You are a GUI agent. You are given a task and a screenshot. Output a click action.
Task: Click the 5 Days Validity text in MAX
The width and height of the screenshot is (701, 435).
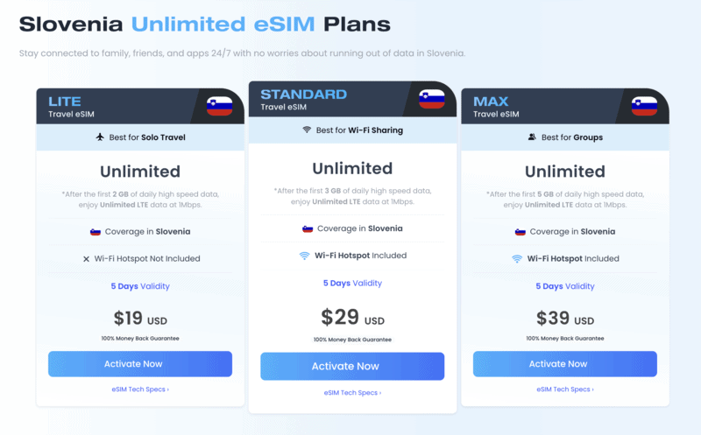(x=565, y=286)
